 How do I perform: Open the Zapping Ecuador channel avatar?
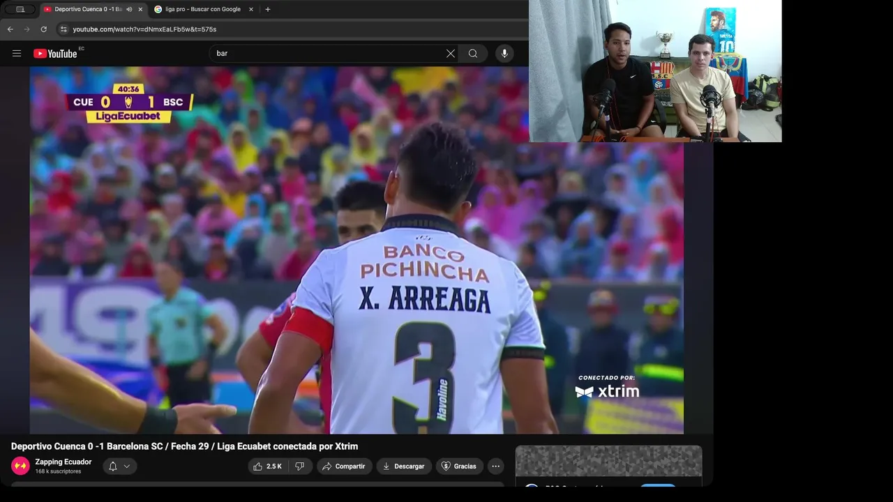click(20, 466)
